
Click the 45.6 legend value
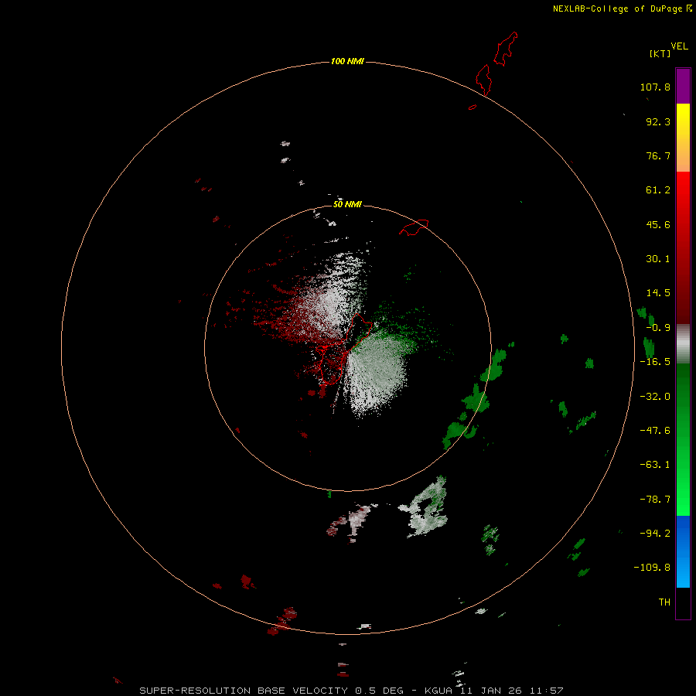pos(658,224)
